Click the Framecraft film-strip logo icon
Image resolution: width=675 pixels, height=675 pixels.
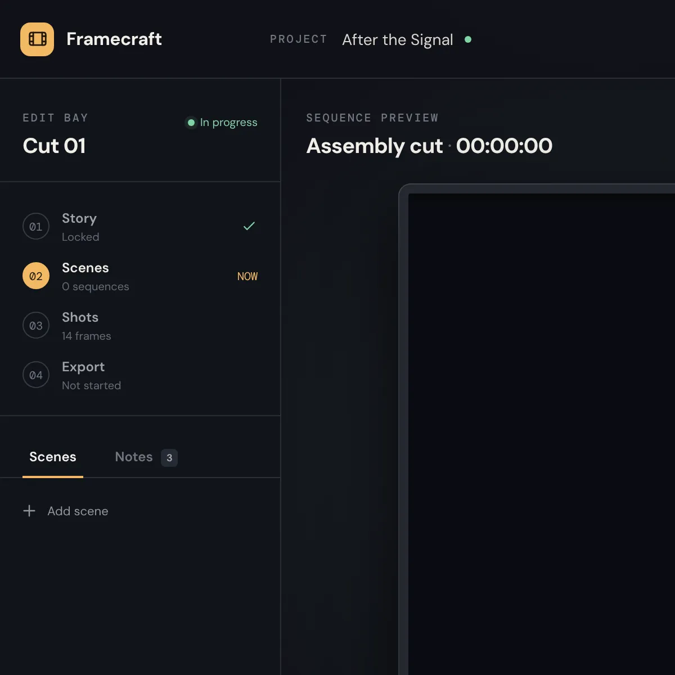click(x=37, y=39)
